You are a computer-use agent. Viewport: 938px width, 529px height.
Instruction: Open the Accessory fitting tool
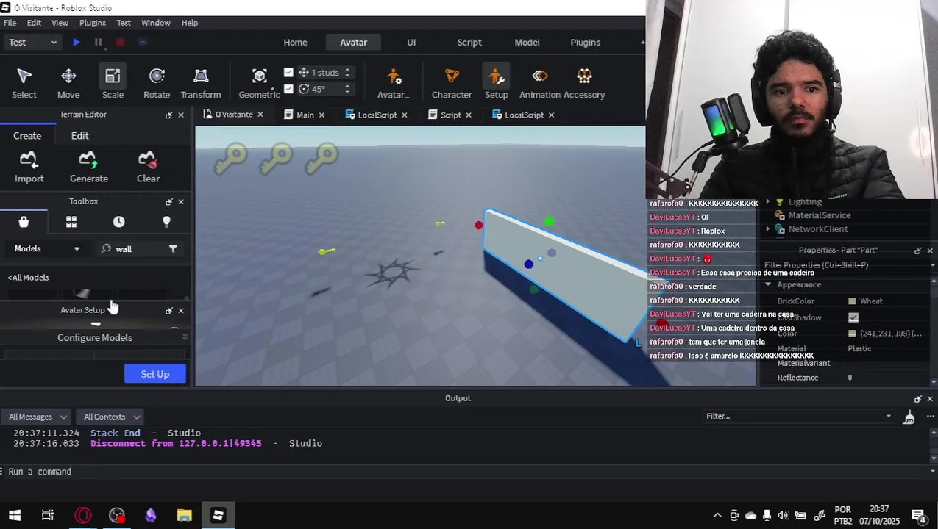[584, 83]
